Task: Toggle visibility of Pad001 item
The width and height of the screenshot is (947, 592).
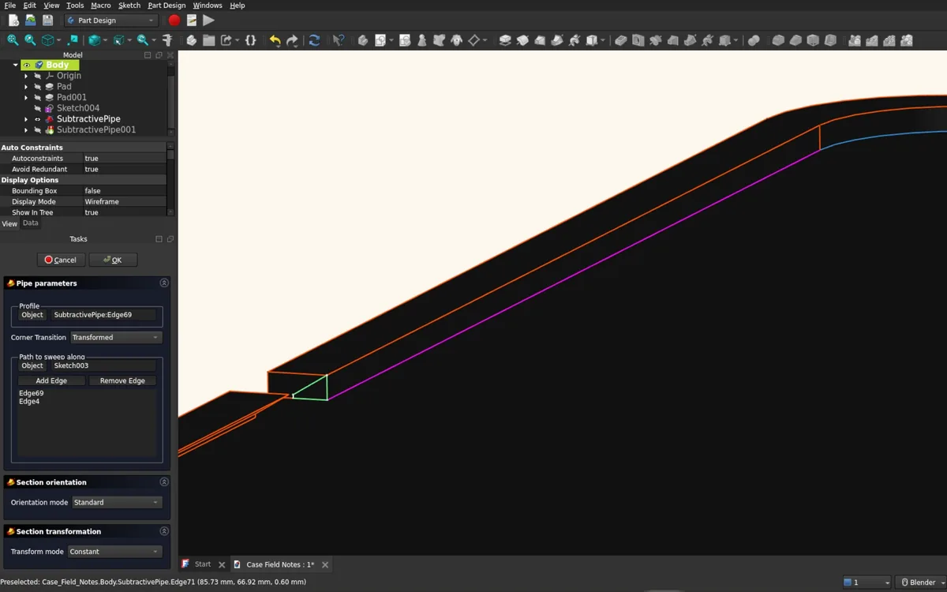Action: (x=37, y=97)
